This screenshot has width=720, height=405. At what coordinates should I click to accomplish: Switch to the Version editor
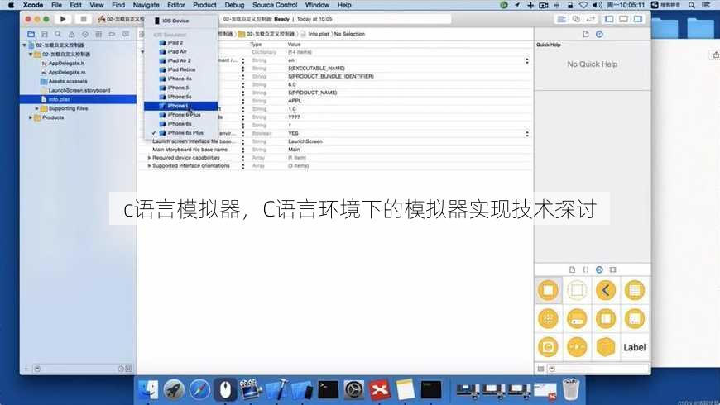[x=591, y=19]
